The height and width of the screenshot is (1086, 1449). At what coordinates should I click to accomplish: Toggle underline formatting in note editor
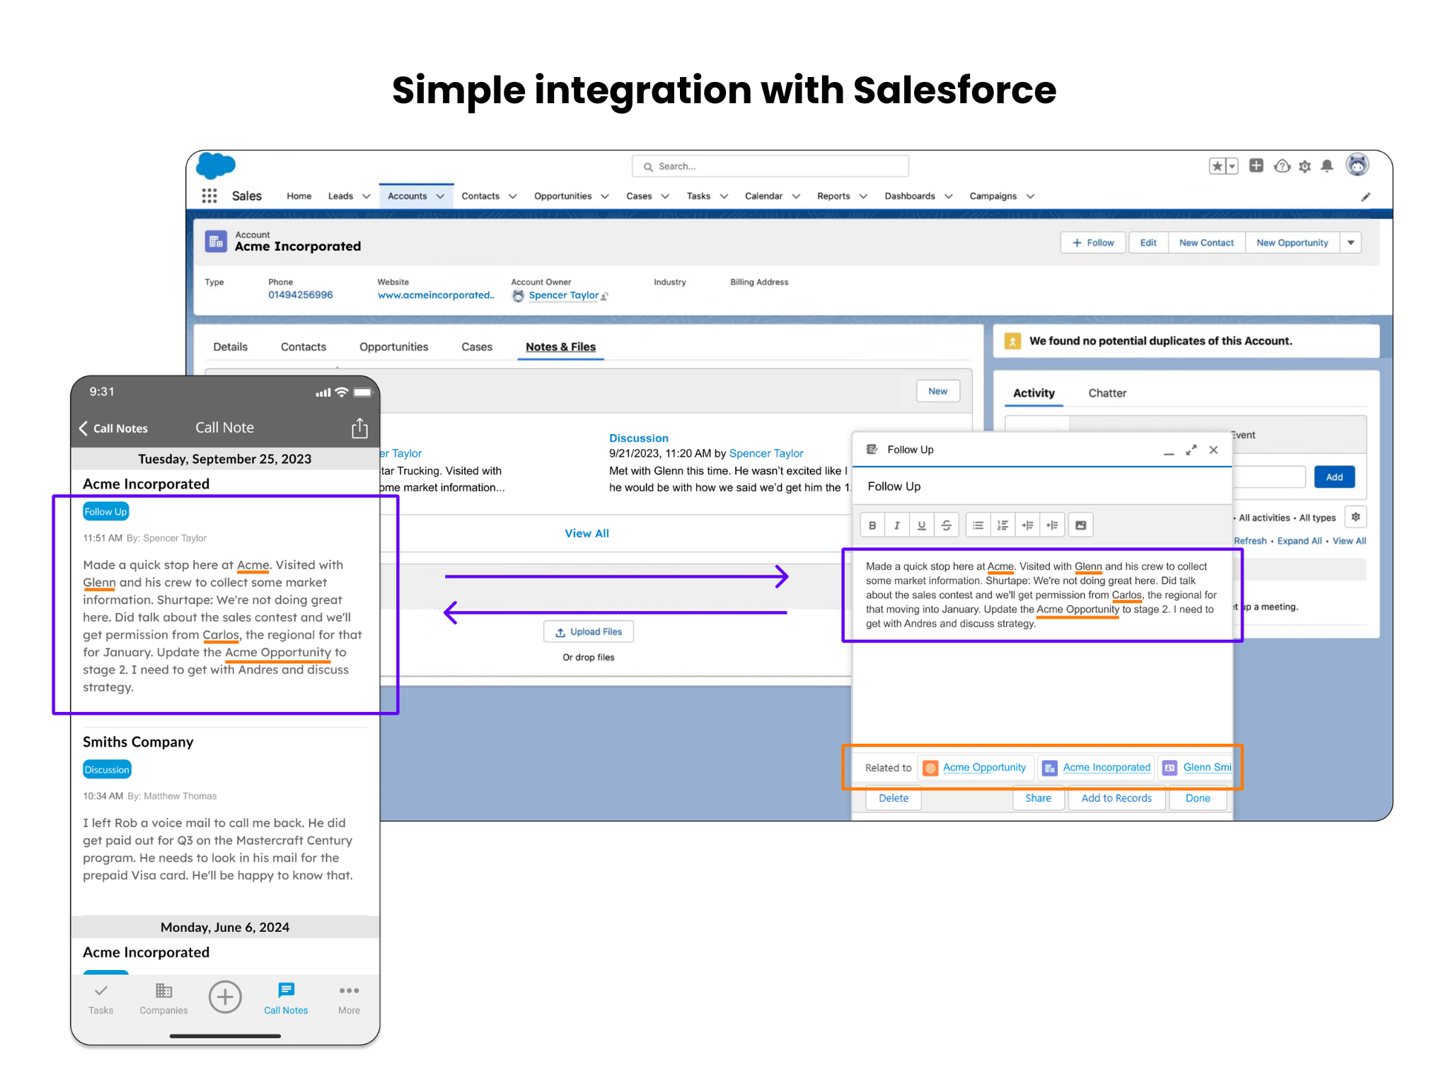pyautogui.click(x=921, y=525)
